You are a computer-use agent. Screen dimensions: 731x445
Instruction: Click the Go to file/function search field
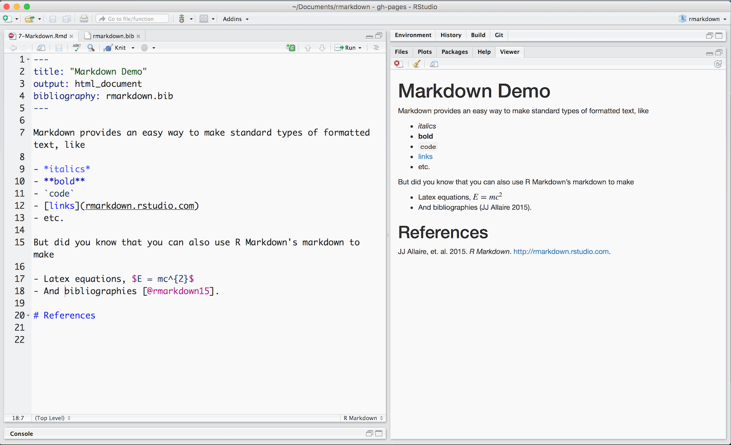tap(132, 18)
